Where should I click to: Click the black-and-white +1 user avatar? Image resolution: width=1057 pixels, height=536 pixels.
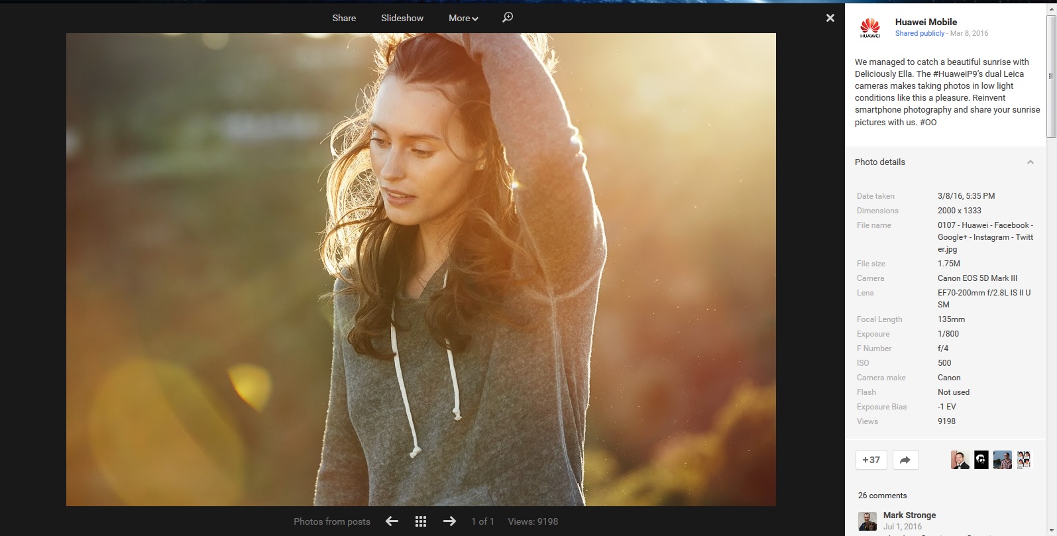pyautogui.click(x=981, y=460)
